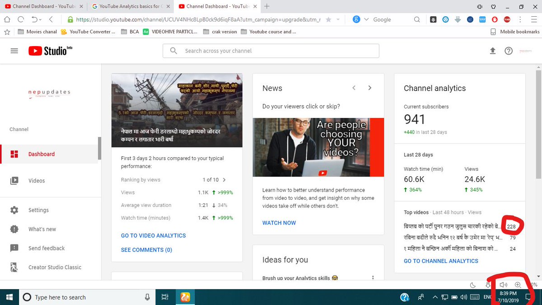542x305 pixels.
Task: Click the Videos play icon in the sidebar
Action: coord(14,181)
